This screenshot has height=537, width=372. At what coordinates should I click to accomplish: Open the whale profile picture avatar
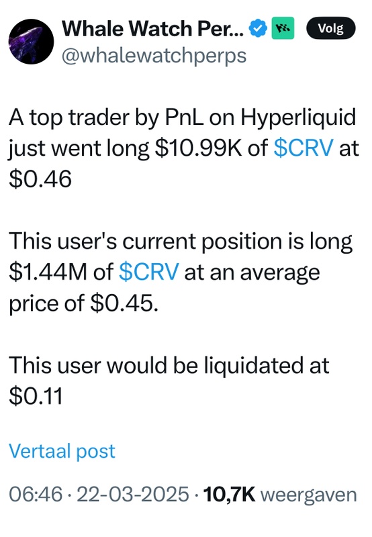(x=31, y=42)
